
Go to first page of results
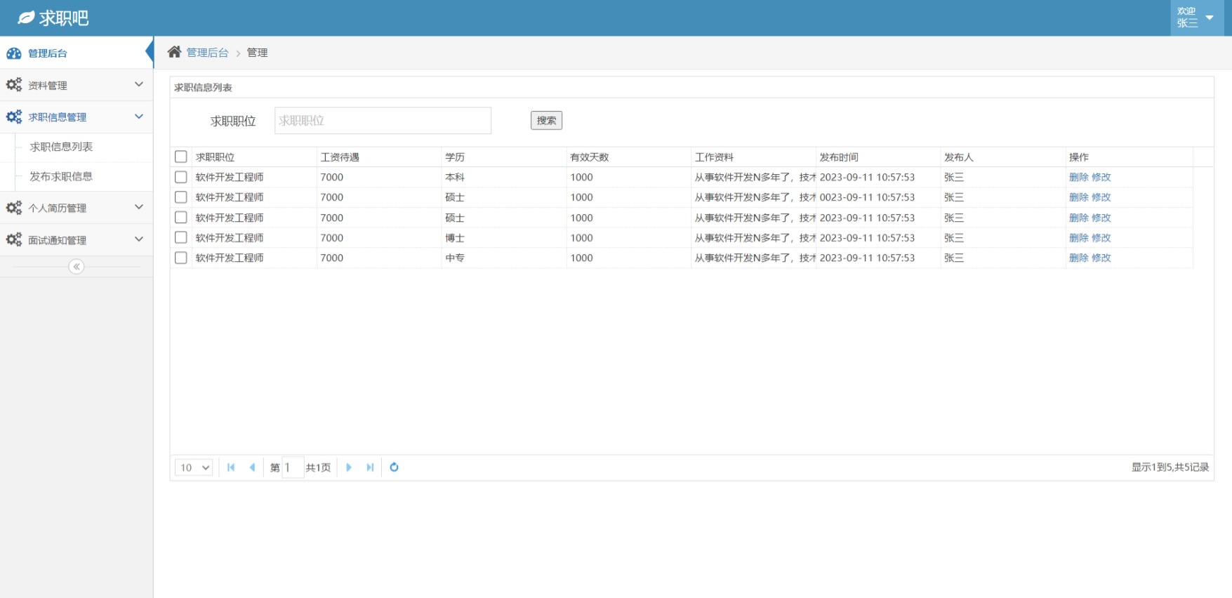[231, 467]
